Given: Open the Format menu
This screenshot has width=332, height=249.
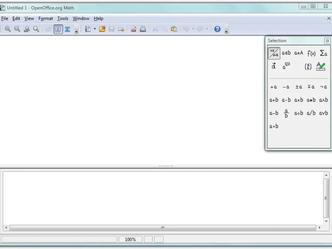Looking at the screenshot, I should click(46, 18).
